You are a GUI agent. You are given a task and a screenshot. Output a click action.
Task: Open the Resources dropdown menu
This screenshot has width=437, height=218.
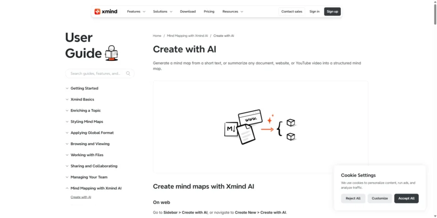pyautogui.click(x=233, y=11)
